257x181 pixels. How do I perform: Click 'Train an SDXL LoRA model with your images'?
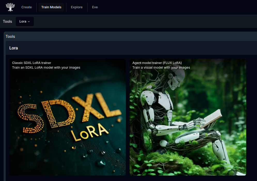coord(46,68)
